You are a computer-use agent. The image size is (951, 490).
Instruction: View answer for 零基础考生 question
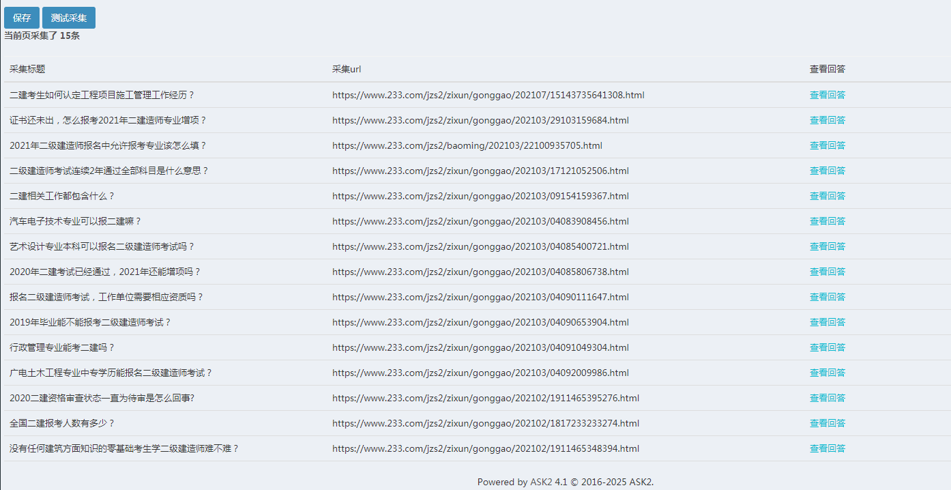(x=827, y=448)
